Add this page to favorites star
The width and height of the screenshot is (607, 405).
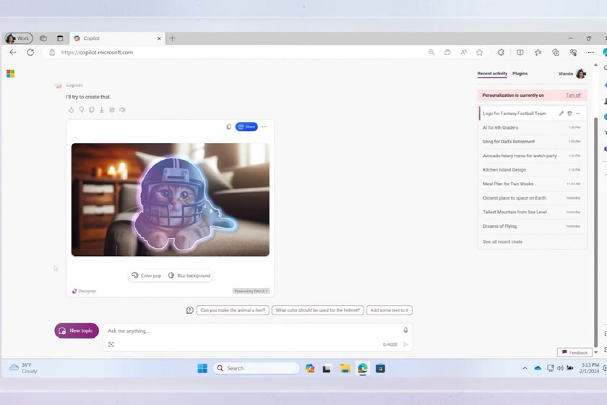[x=480, y=52]
